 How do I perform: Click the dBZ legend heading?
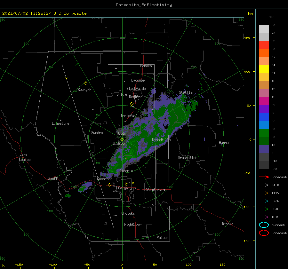[271, 17]
